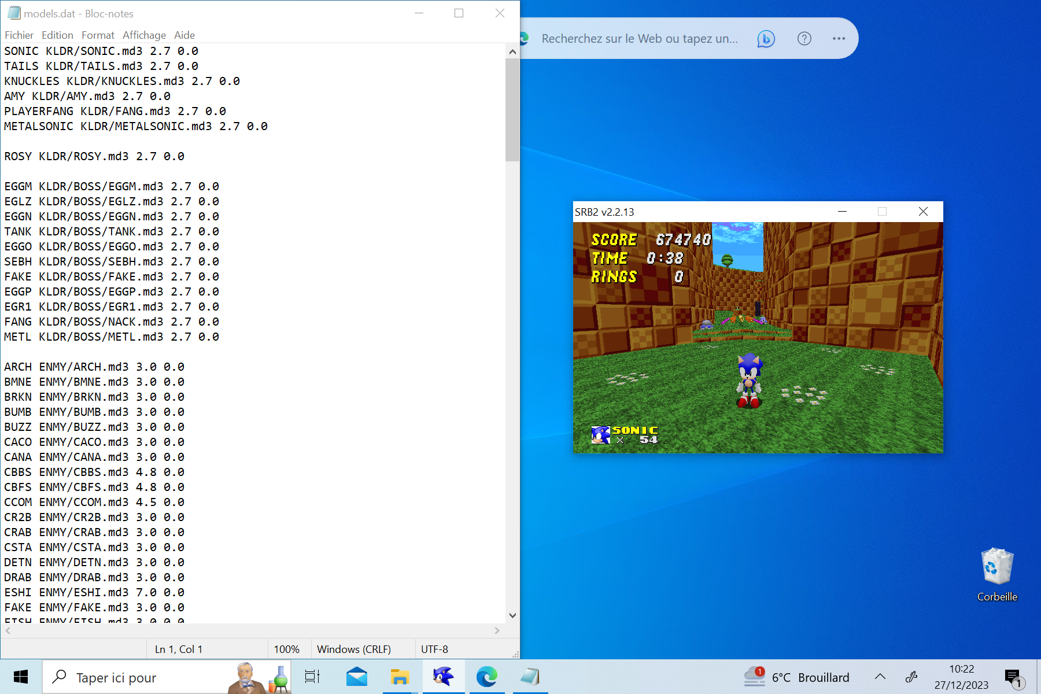Expand the hidden system tray icons chevron

click(x=880, y=677)
